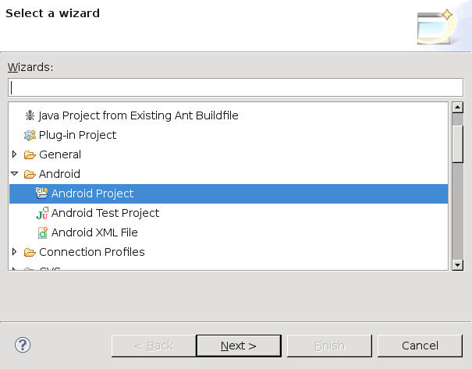Click the scrollbar up arrow
The height and width of the screenshot is (369, 472).
(457, 107)
